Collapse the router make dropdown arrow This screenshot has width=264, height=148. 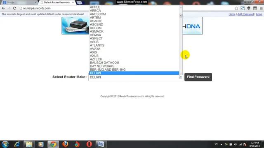click(x=181, y=77)
